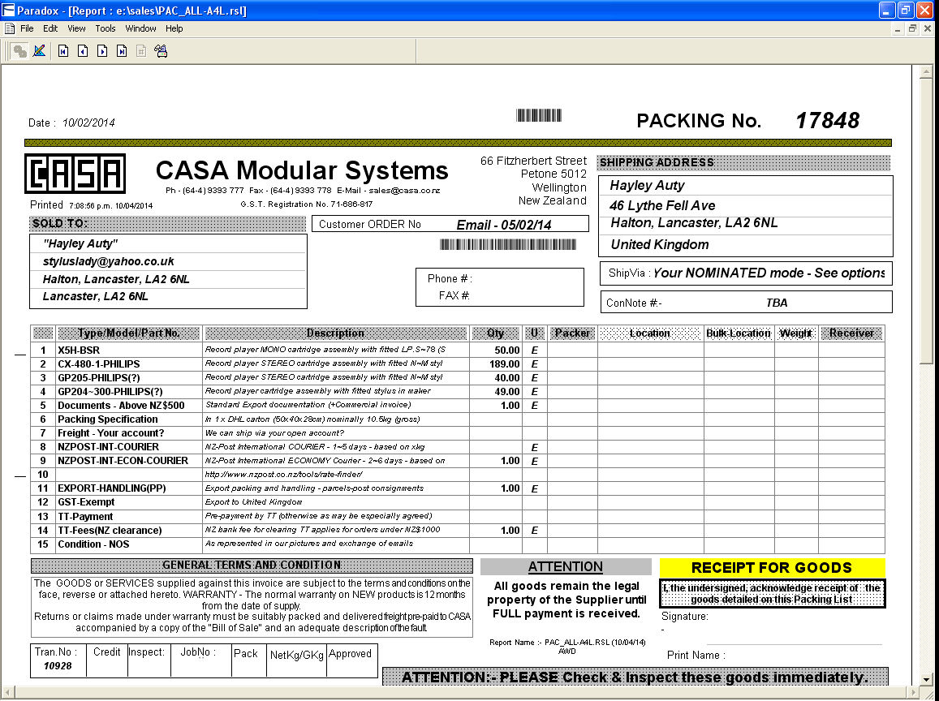939x701 pixels.
Task: Click vertical scrollbar down arrow
Action: coord(927,679)
